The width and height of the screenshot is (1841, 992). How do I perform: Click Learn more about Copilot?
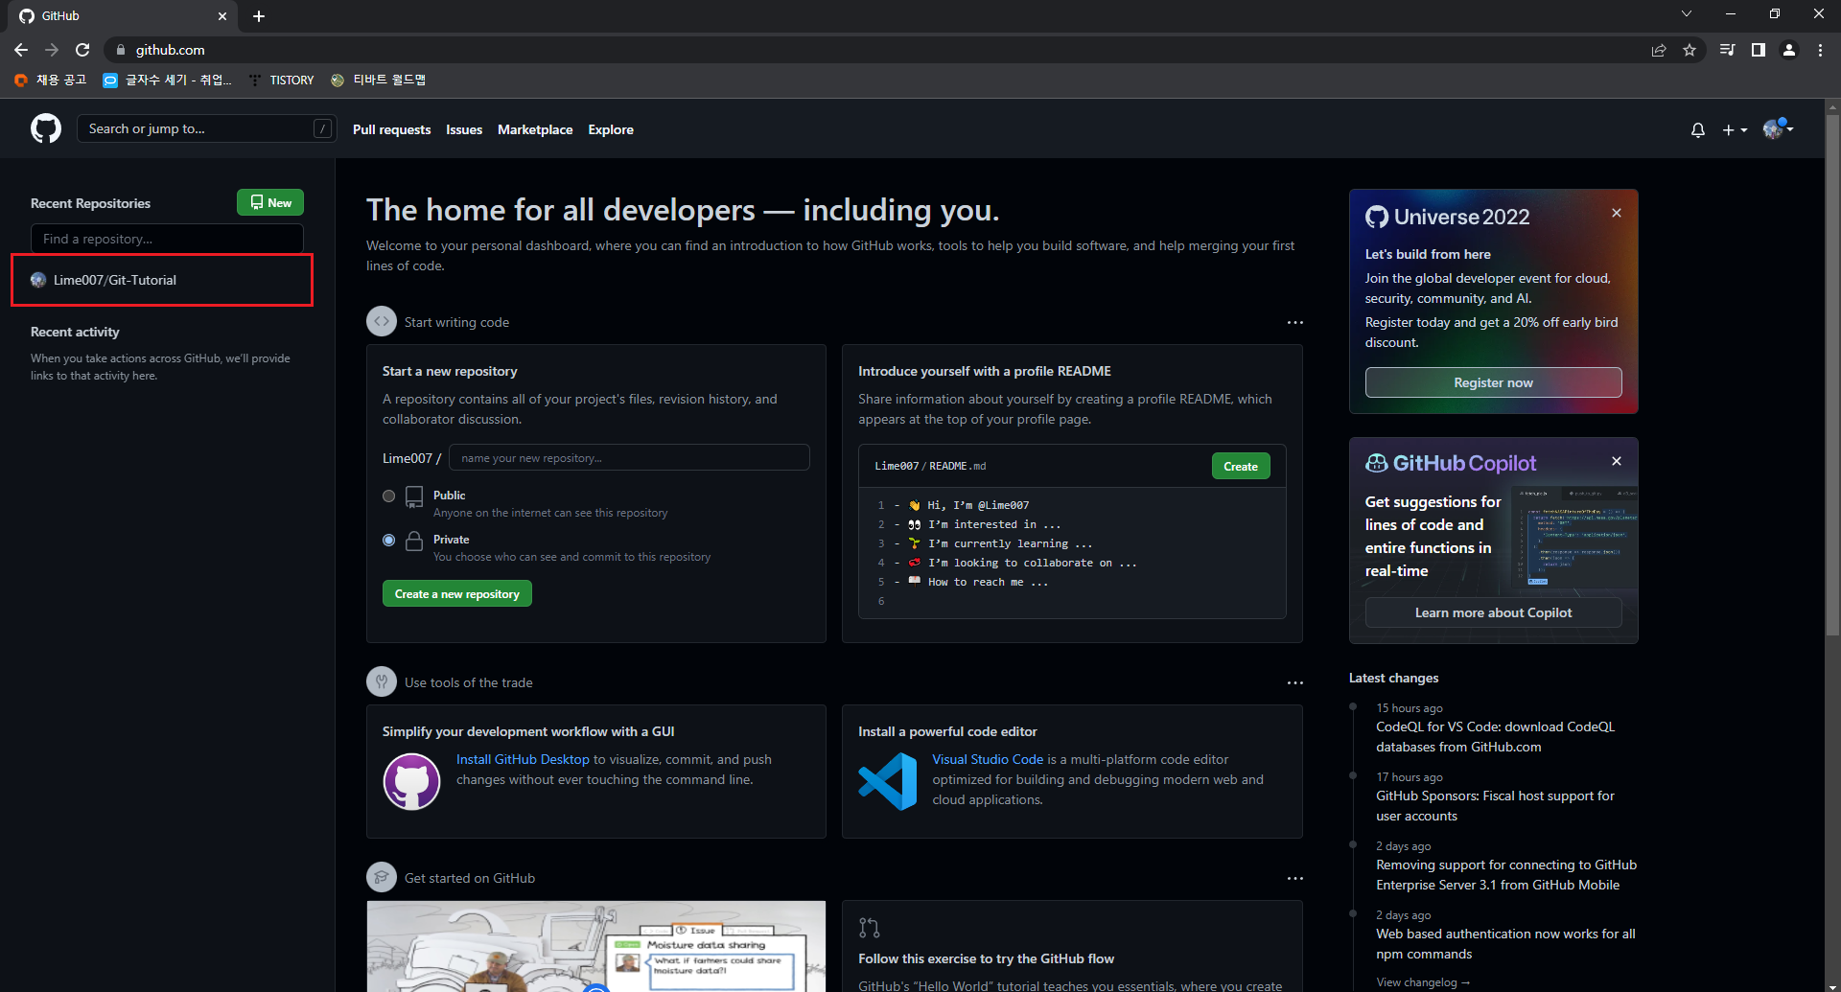pyautogui.click(x=1493, y=612)
